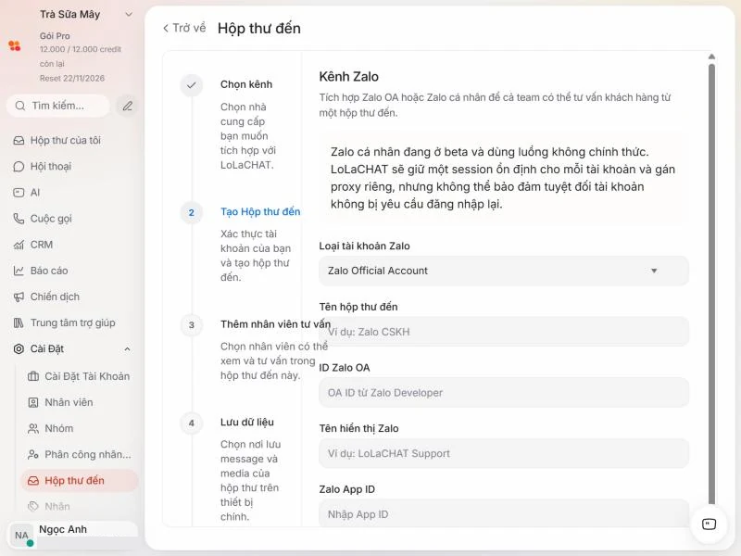Expand the Trà Sữa Mây workspace dropdown
Image resolution: width=741 pixels, height=556 pixels.
pos(129,15)
